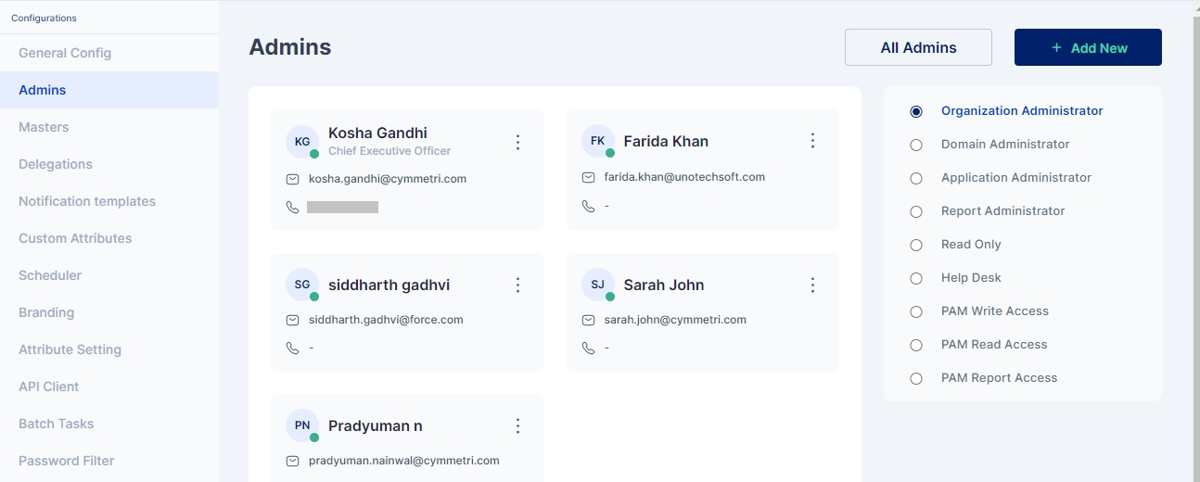Viewport: 1200px width, 482px height.
Task: Open the kebab menu on Farida Khan's card
Action: tap(812, 141)
